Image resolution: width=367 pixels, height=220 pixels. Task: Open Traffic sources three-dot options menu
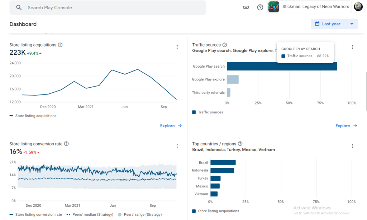point(352,47)
